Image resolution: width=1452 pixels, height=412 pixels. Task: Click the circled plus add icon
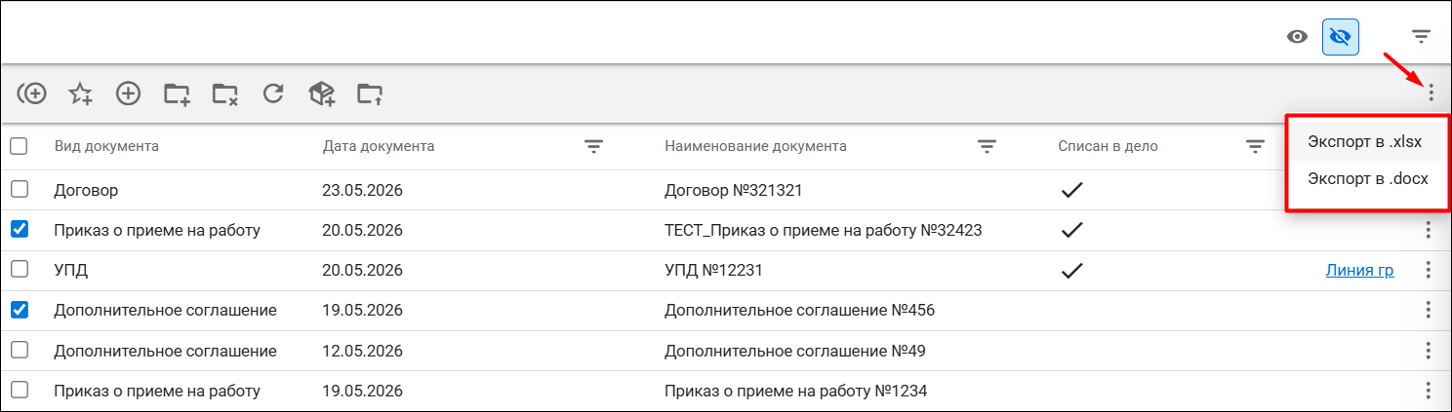[x=129, y=94]
